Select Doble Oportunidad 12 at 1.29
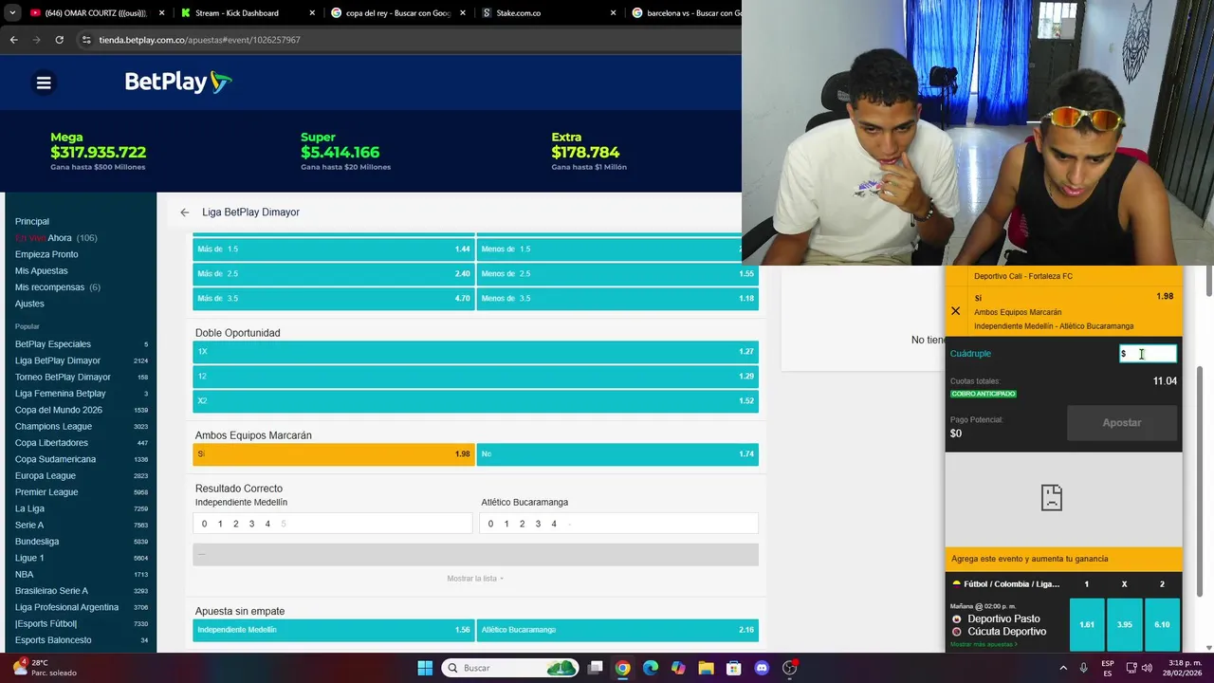Screen dimensions: 1214x683 475,376
